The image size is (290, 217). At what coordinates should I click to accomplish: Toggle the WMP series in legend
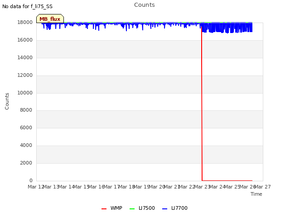(112, 208)
